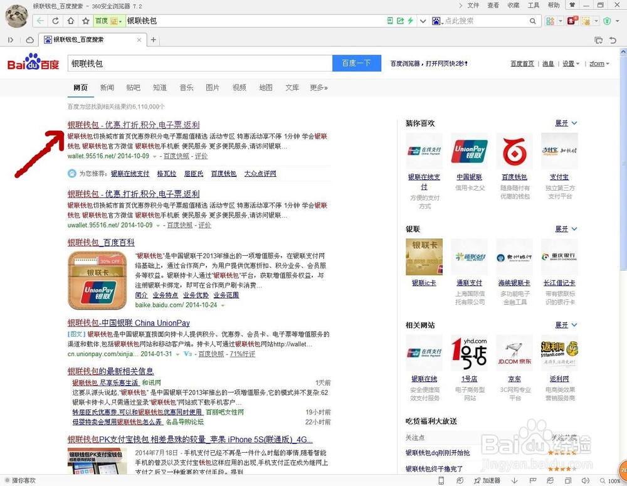Image resolution: width=627 pixels, height=486 pixels.
Task: Switch to the 新闻 search tab
Action: [107, 88]
